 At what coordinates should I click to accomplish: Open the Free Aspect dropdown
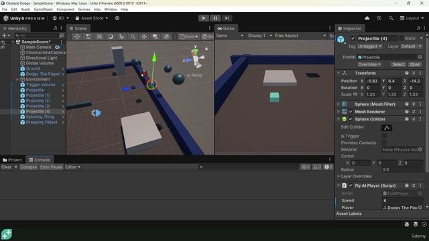point(300,35)
